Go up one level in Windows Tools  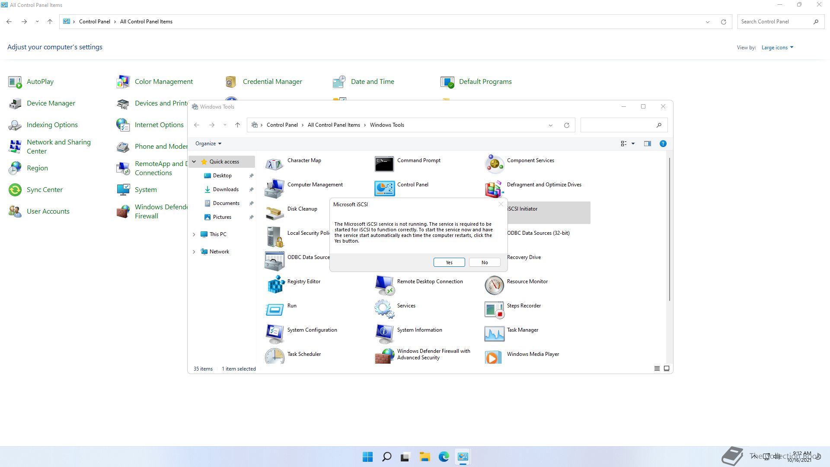coord(237,125)
